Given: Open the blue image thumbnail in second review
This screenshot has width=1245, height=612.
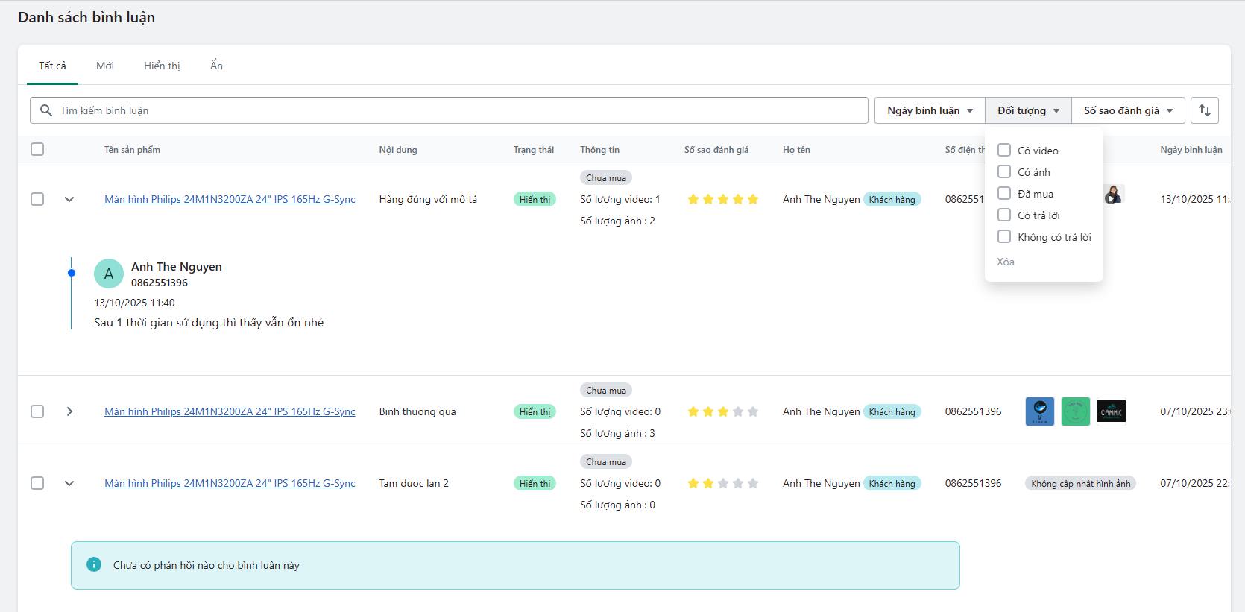Looking at the screenshot, I should tap(1039, 411).
